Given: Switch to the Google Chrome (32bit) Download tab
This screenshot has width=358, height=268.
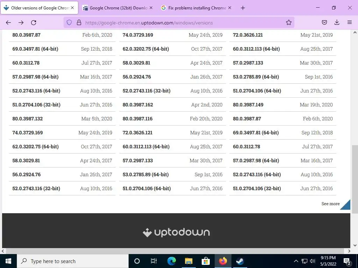Looking at the screenshot, I should point(118,8).
